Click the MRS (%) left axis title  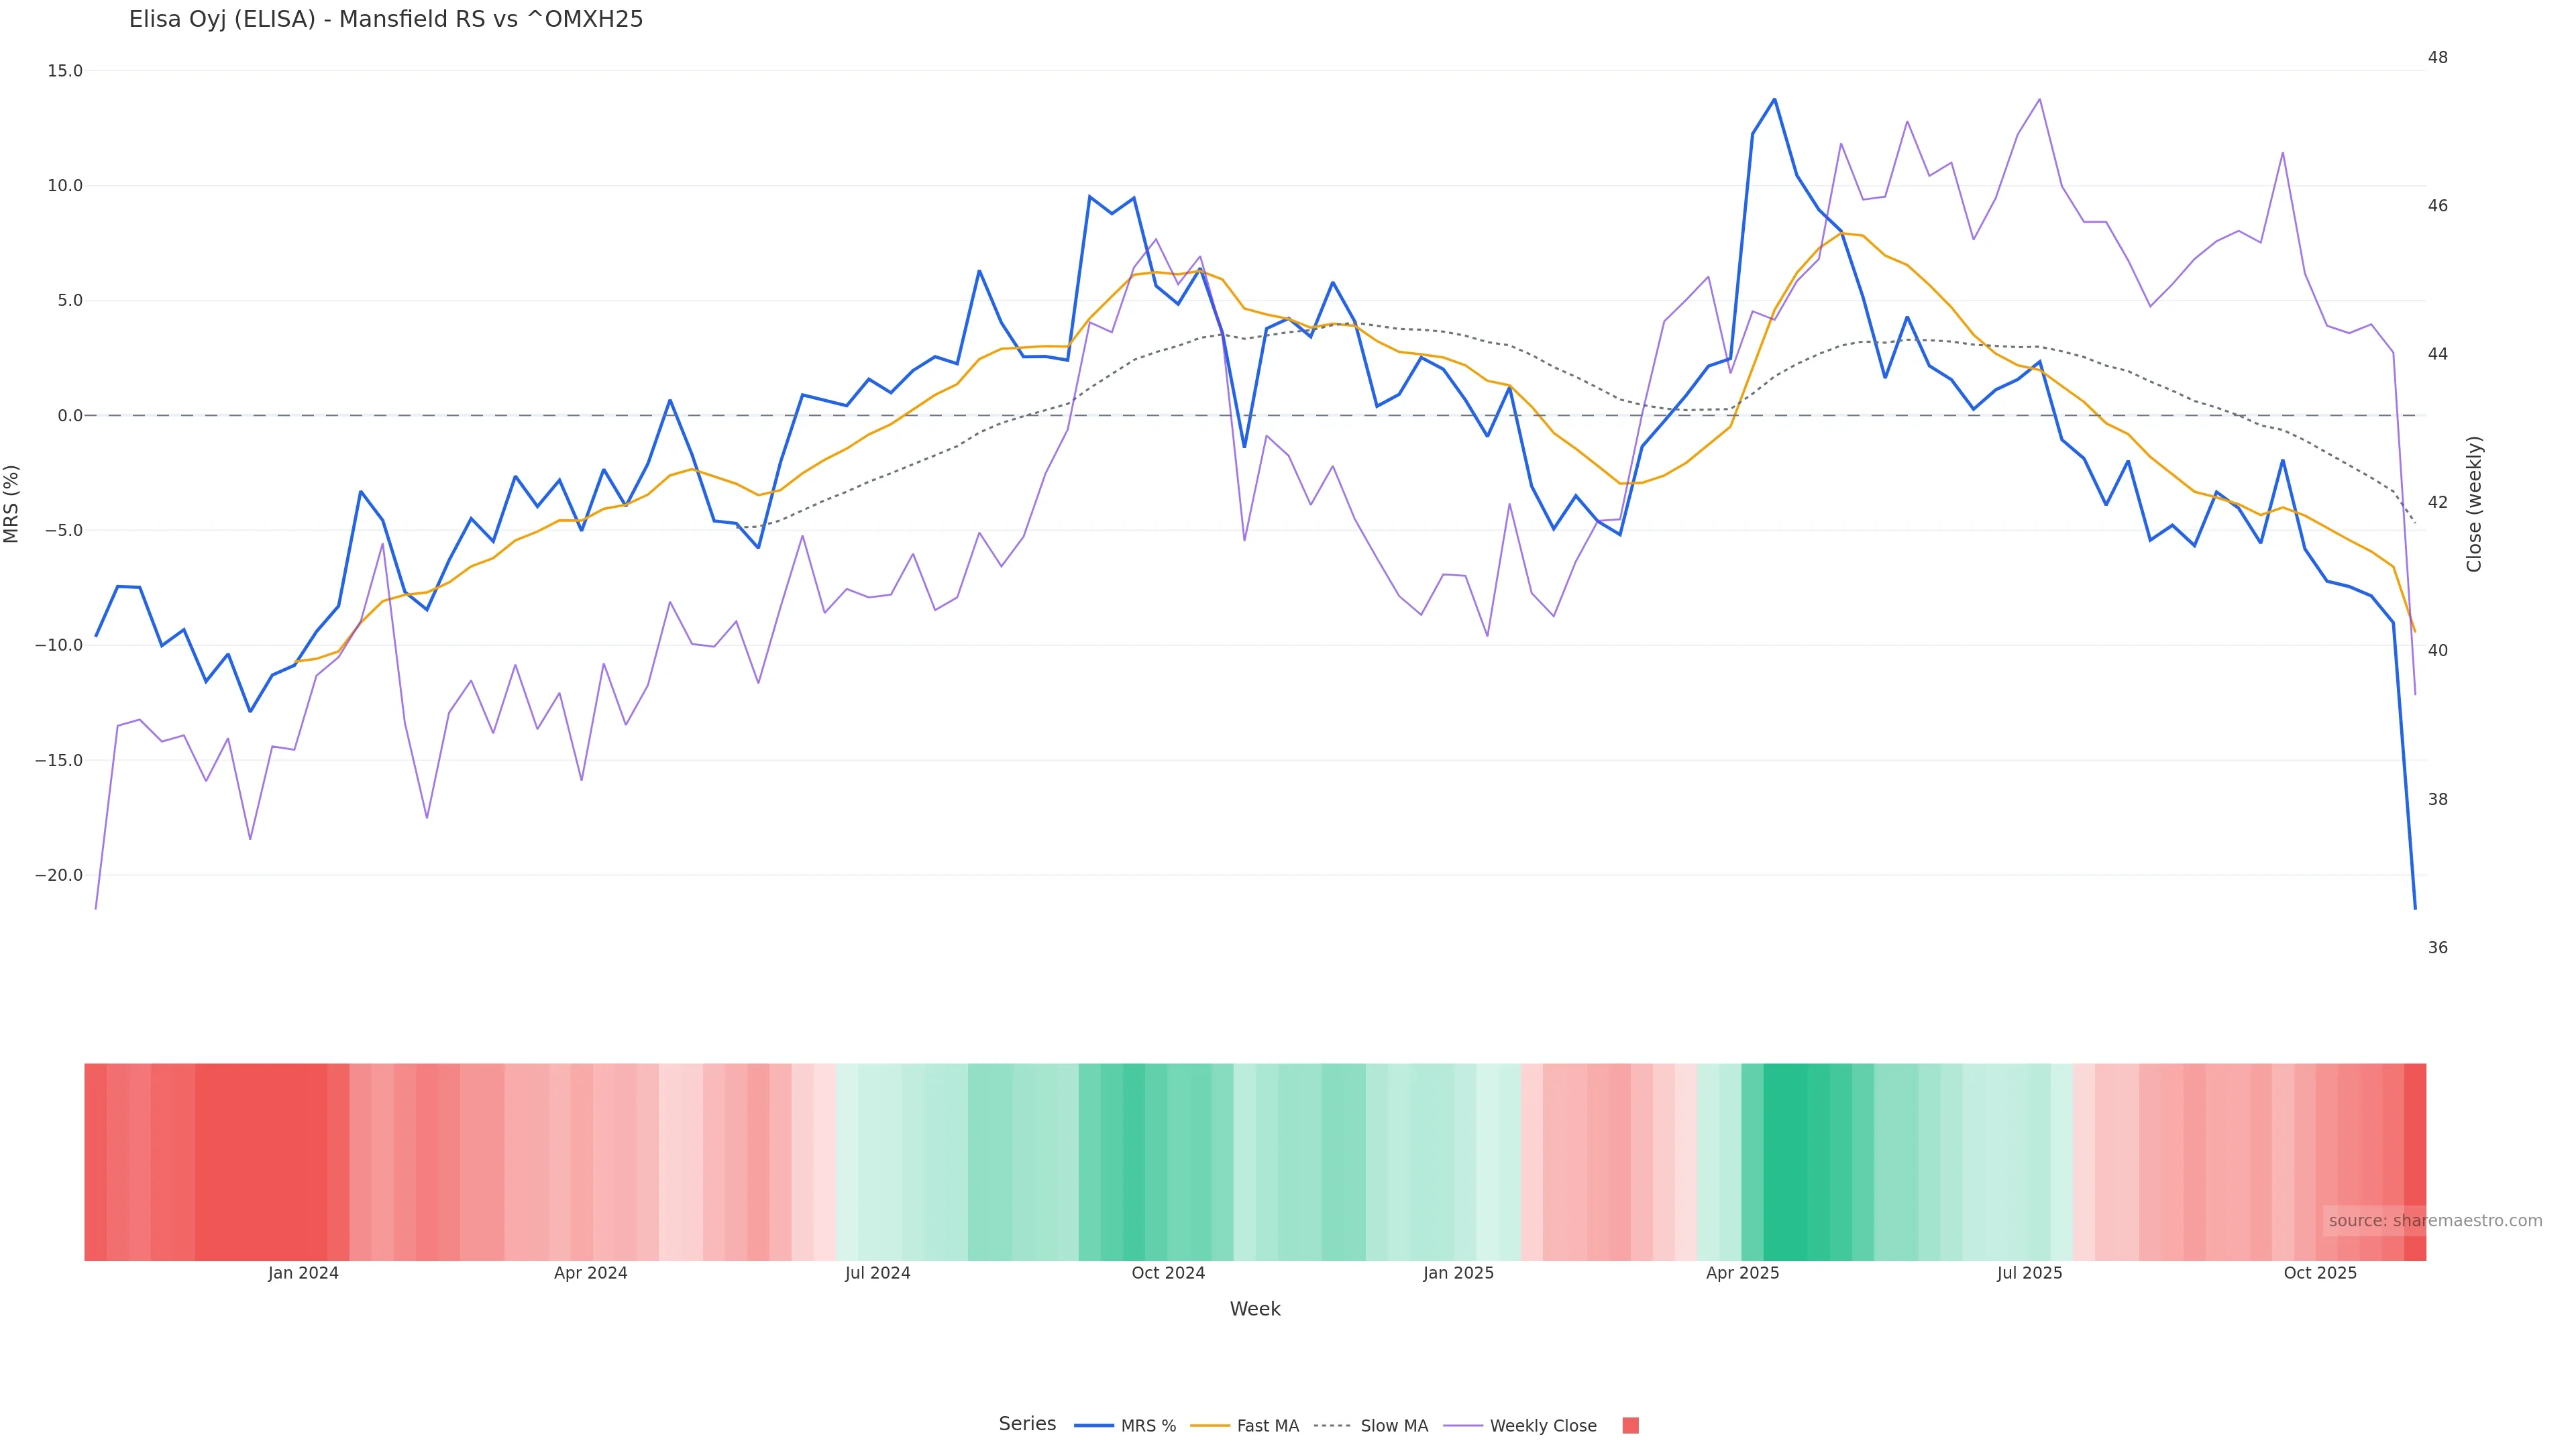point(12,504)
